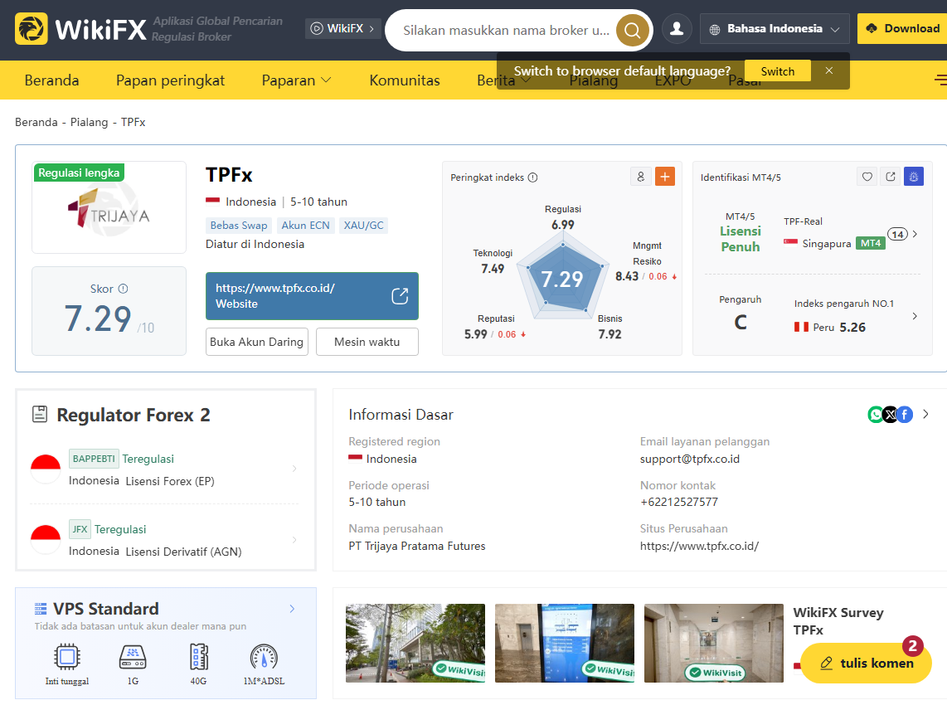Click the WikiFX Survey TPFx heading

pos(838,621)
